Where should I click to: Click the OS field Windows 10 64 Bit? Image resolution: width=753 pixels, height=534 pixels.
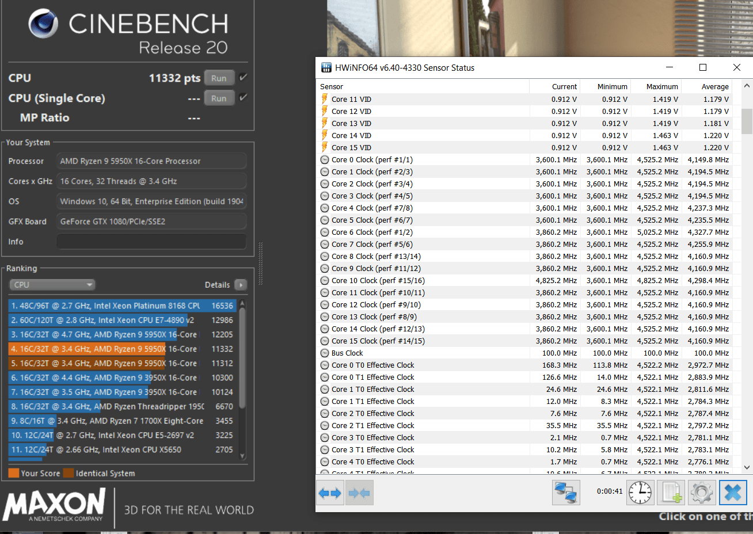[151, 201]
